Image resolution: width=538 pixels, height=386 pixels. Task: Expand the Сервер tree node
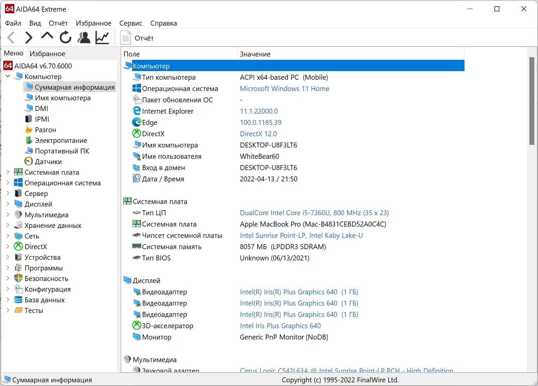click(x=8, y=193)
